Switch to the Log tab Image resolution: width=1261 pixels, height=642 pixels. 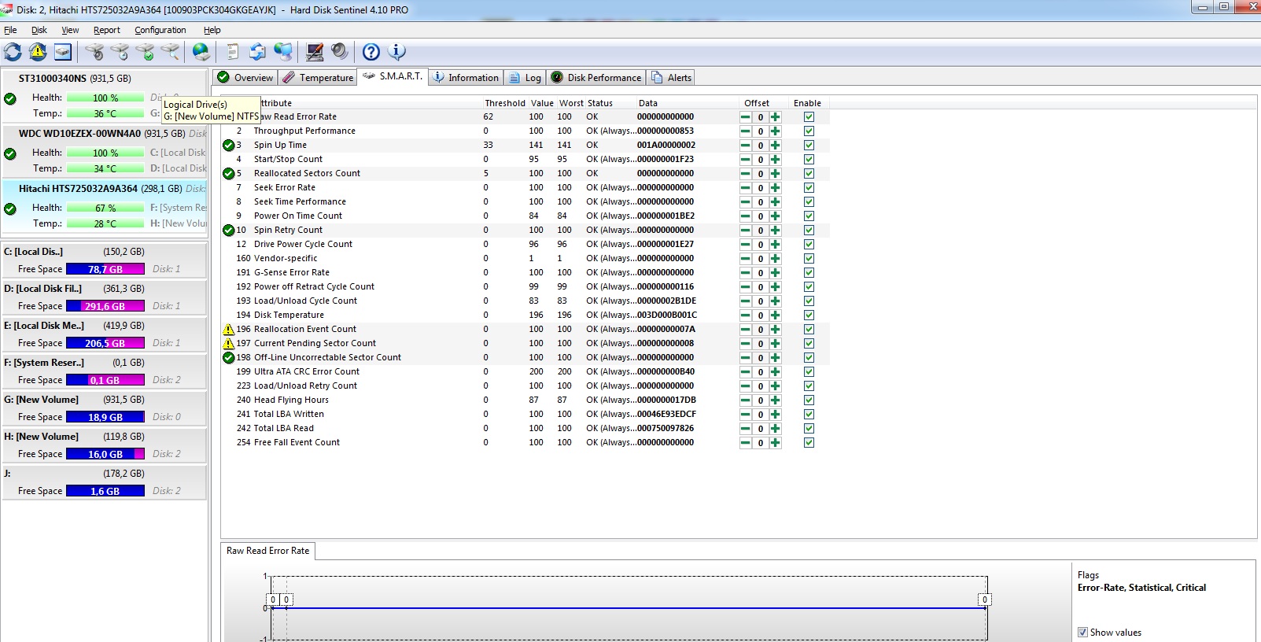tap(525, 78)
